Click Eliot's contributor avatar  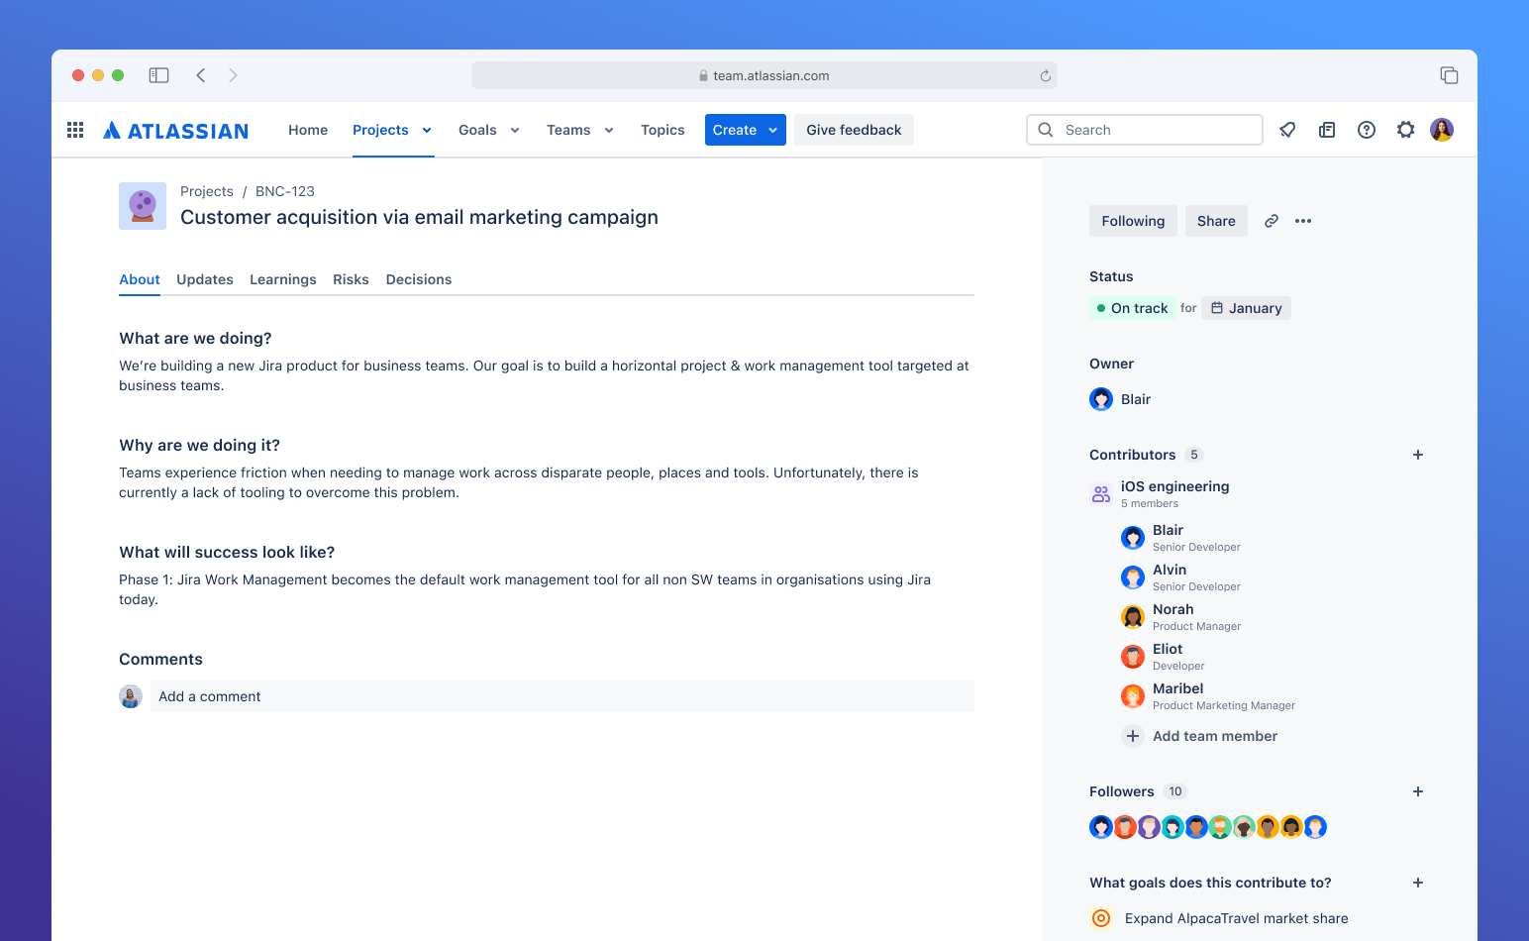click(x=1133, y=657)
